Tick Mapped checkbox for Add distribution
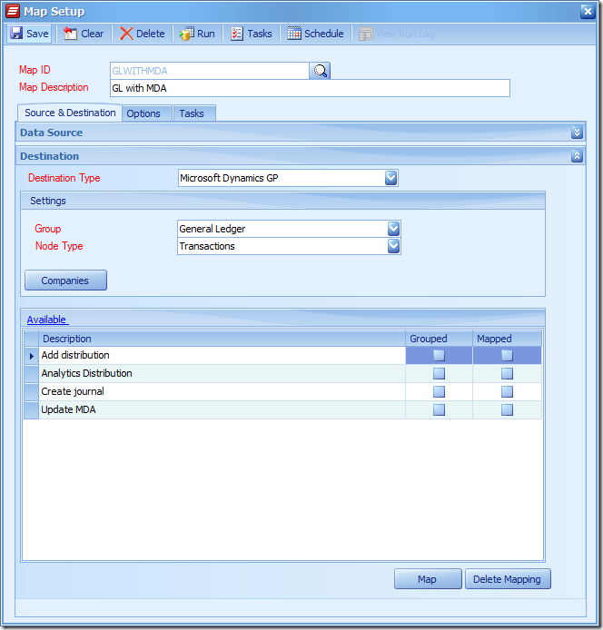This screenshot has height=630, width=603. (x=507, y=355)
